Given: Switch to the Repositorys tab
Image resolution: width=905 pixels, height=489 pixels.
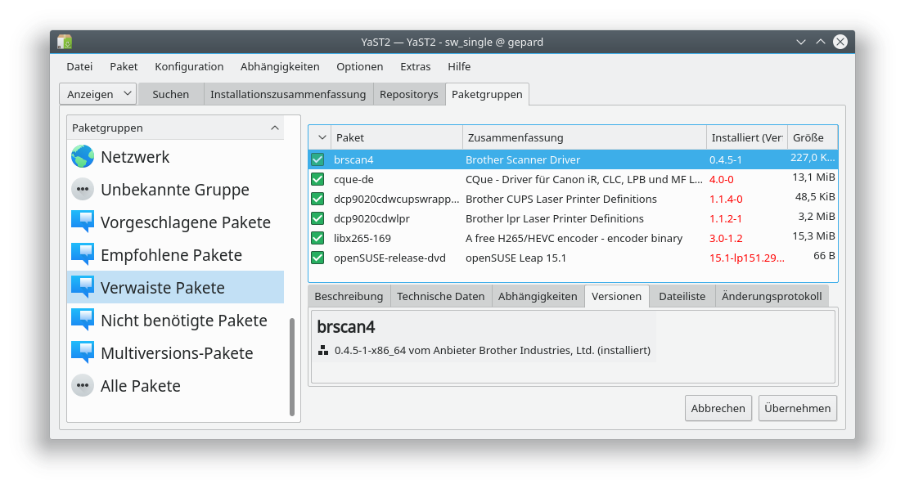Looking at the screenshot, I should click(408, 94).
